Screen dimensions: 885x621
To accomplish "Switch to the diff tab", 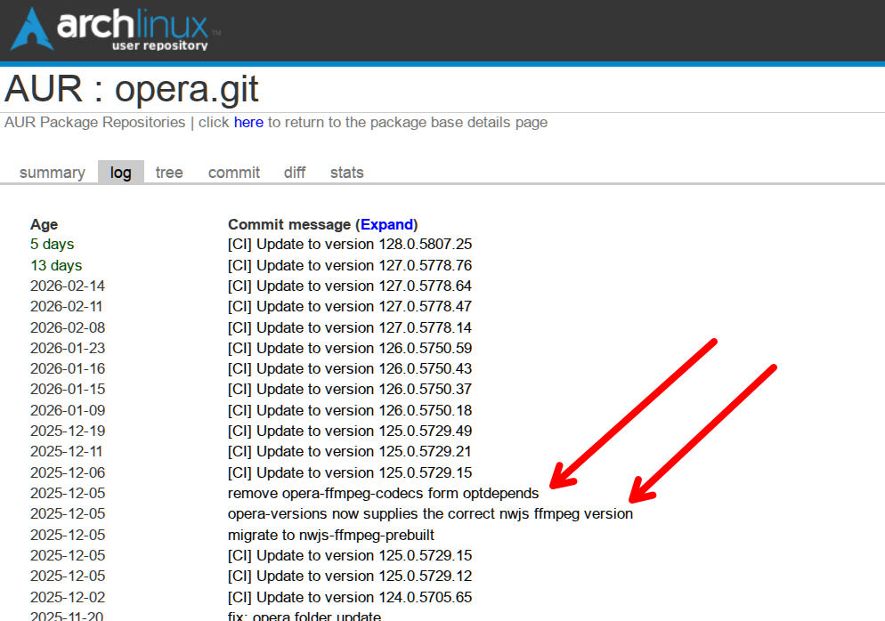I will 295,173.
